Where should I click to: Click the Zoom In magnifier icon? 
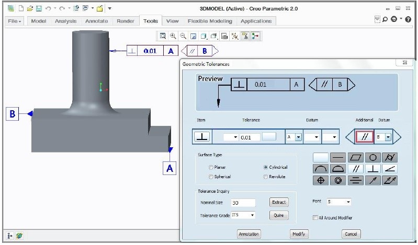pos(173,36)
